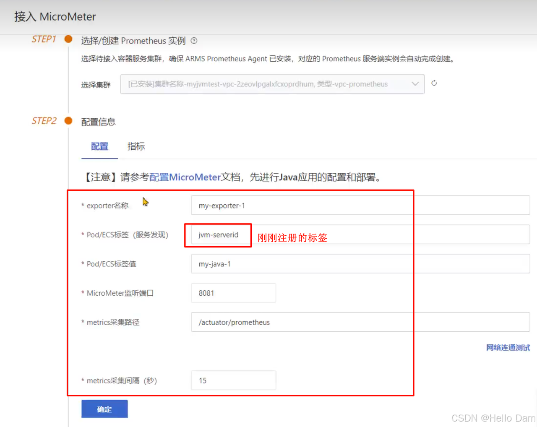The height and width of the screenshot is (427, 537).
Task: Click the 接入 MicroMeter page title
Action: tap(55, 17)
